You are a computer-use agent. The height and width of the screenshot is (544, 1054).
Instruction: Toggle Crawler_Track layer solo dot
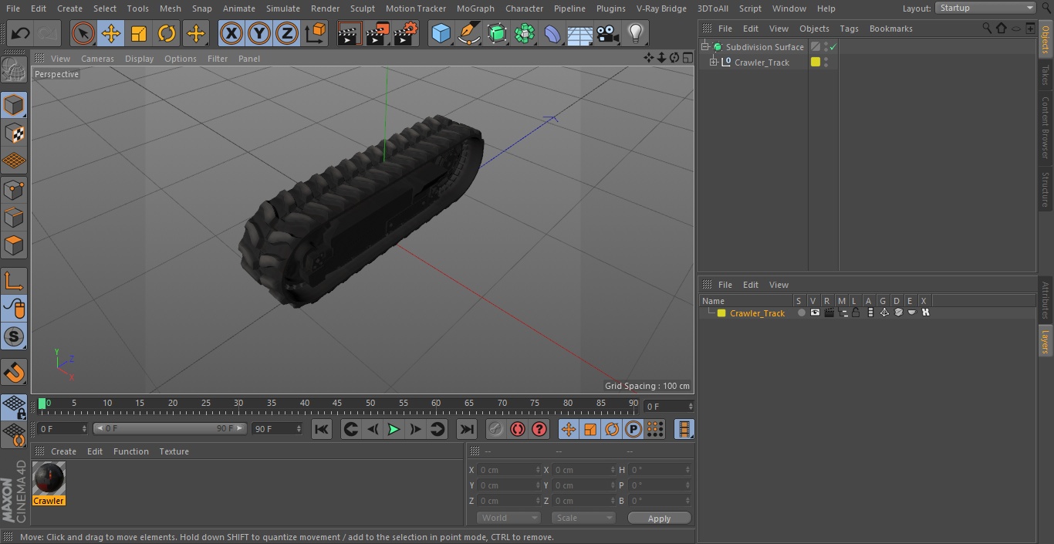pyautogui.click(x=802, y=313)
